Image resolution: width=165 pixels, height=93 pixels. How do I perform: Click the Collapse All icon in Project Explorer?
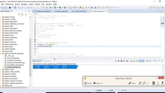coord(19,14)
